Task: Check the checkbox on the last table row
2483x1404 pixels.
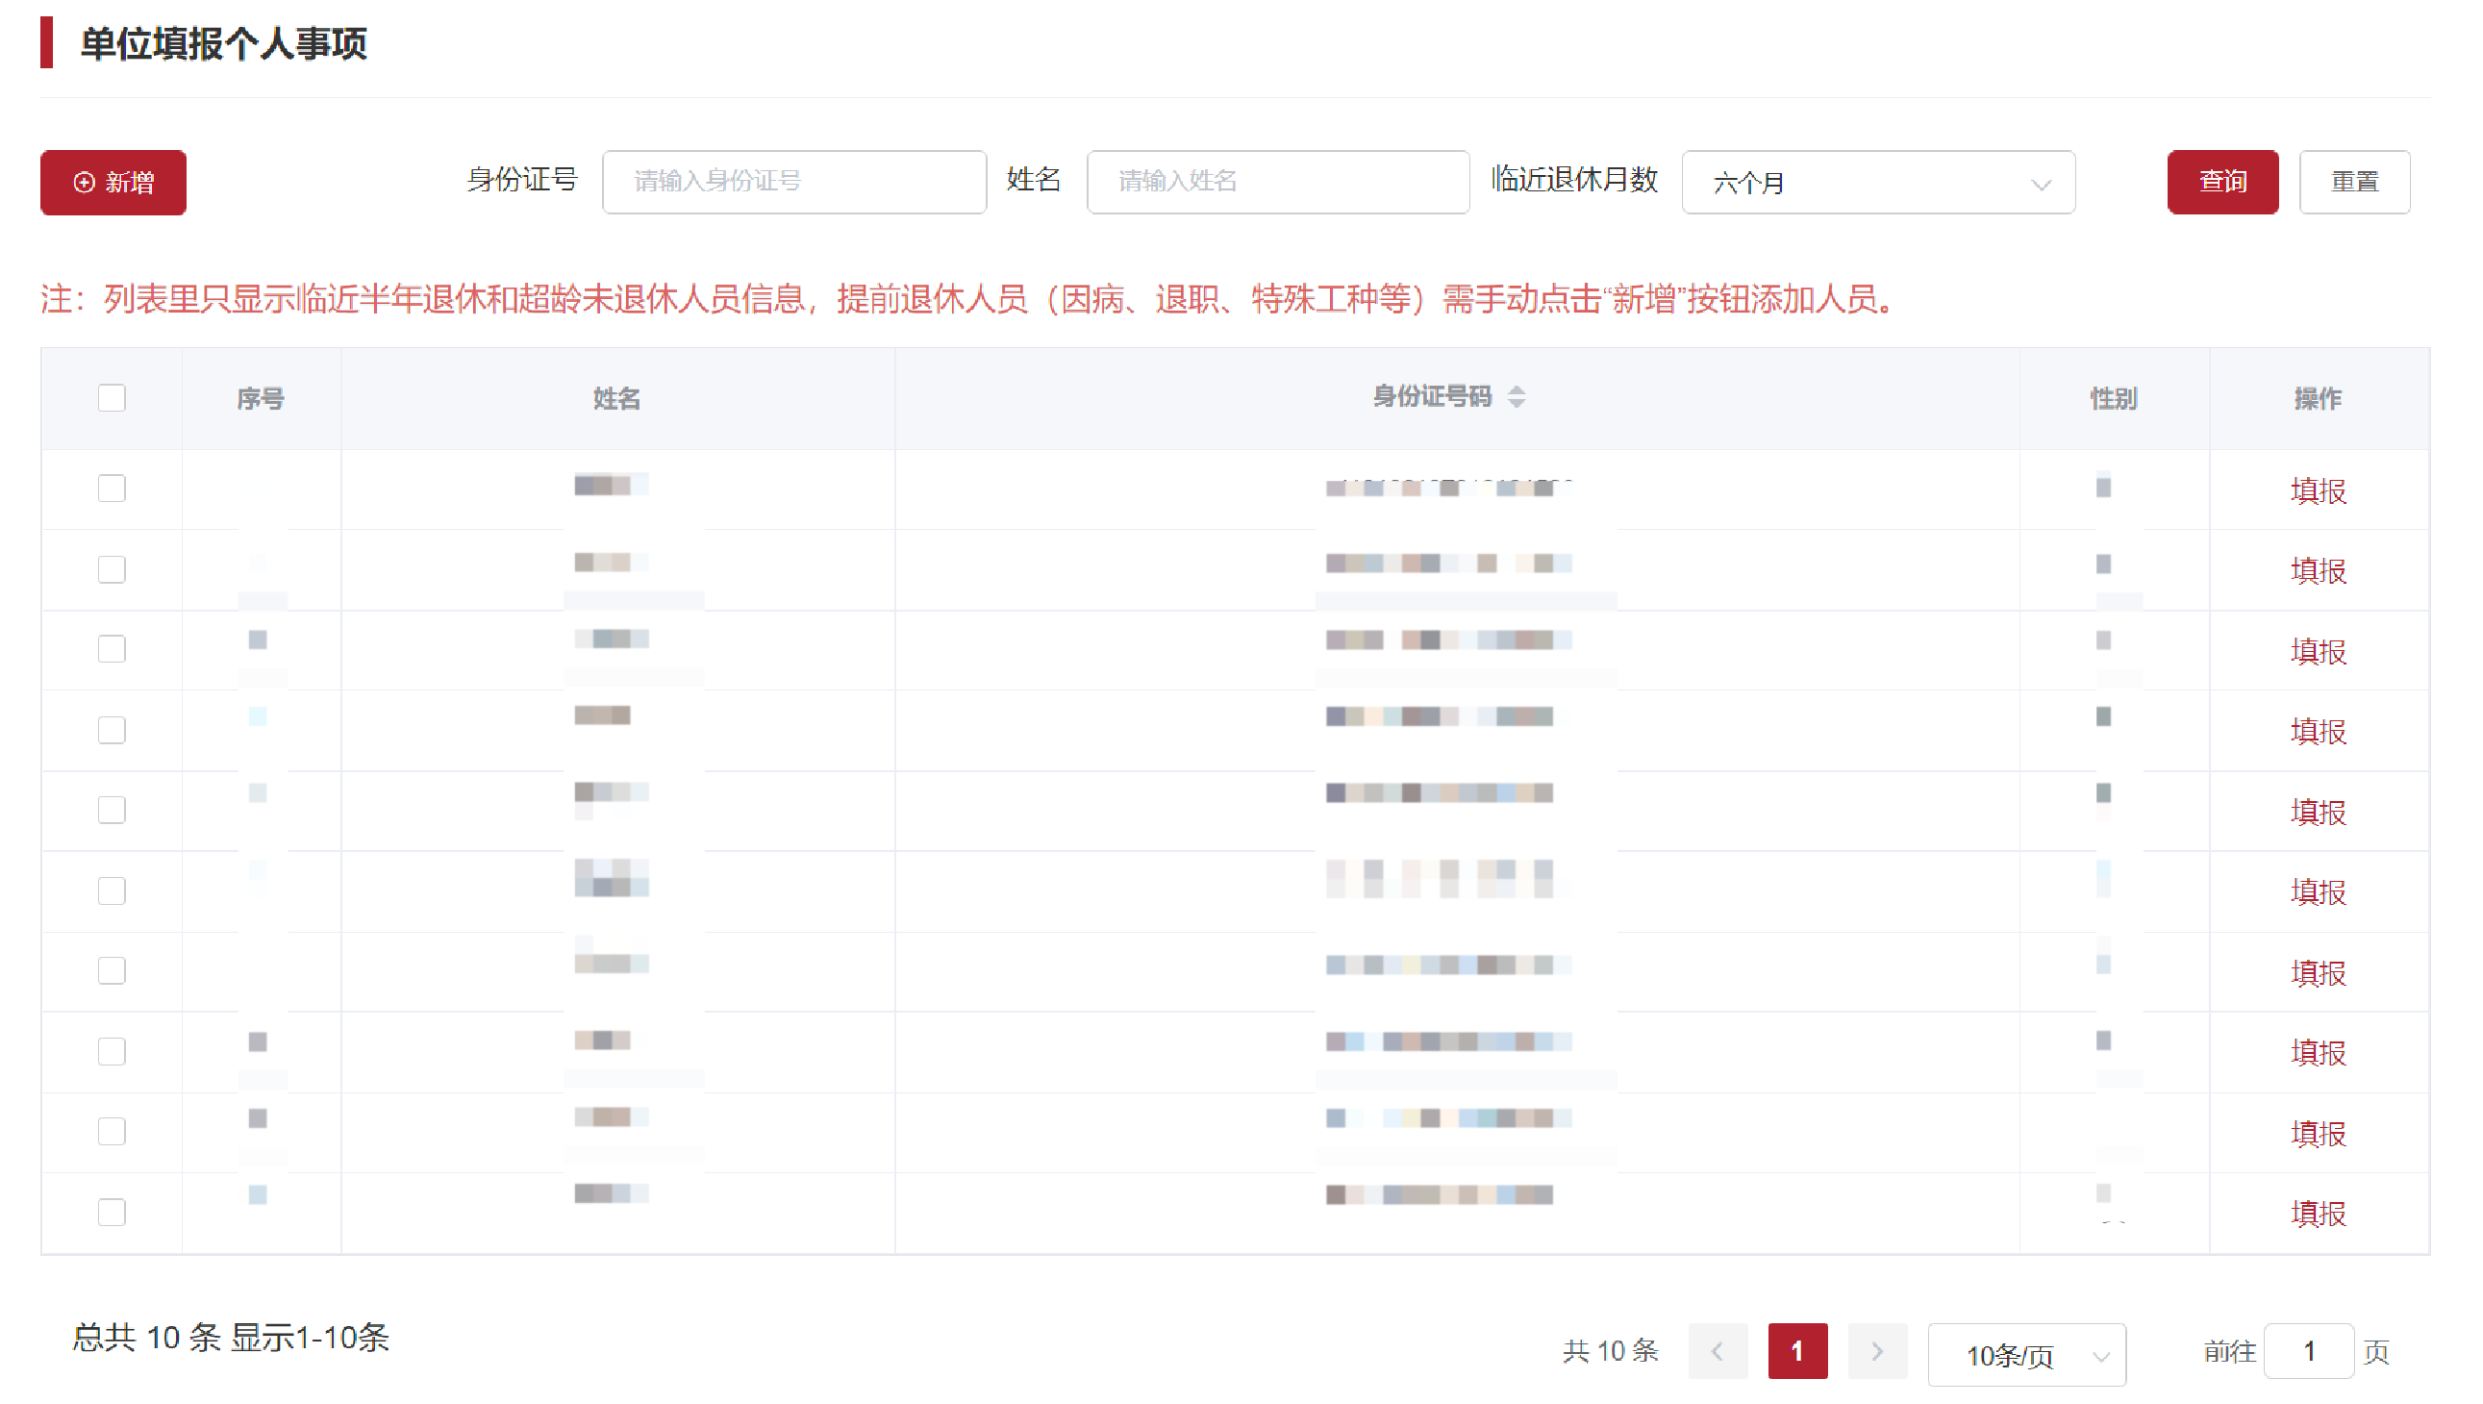Action: (112, 1212)
